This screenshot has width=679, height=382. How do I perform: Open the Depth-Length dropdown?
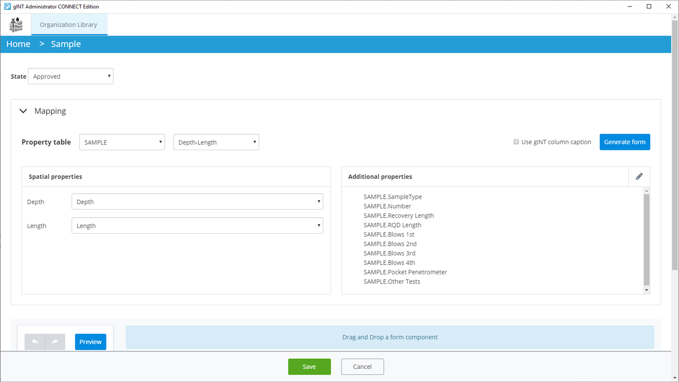pyautogui.click(x=216, y=142)
